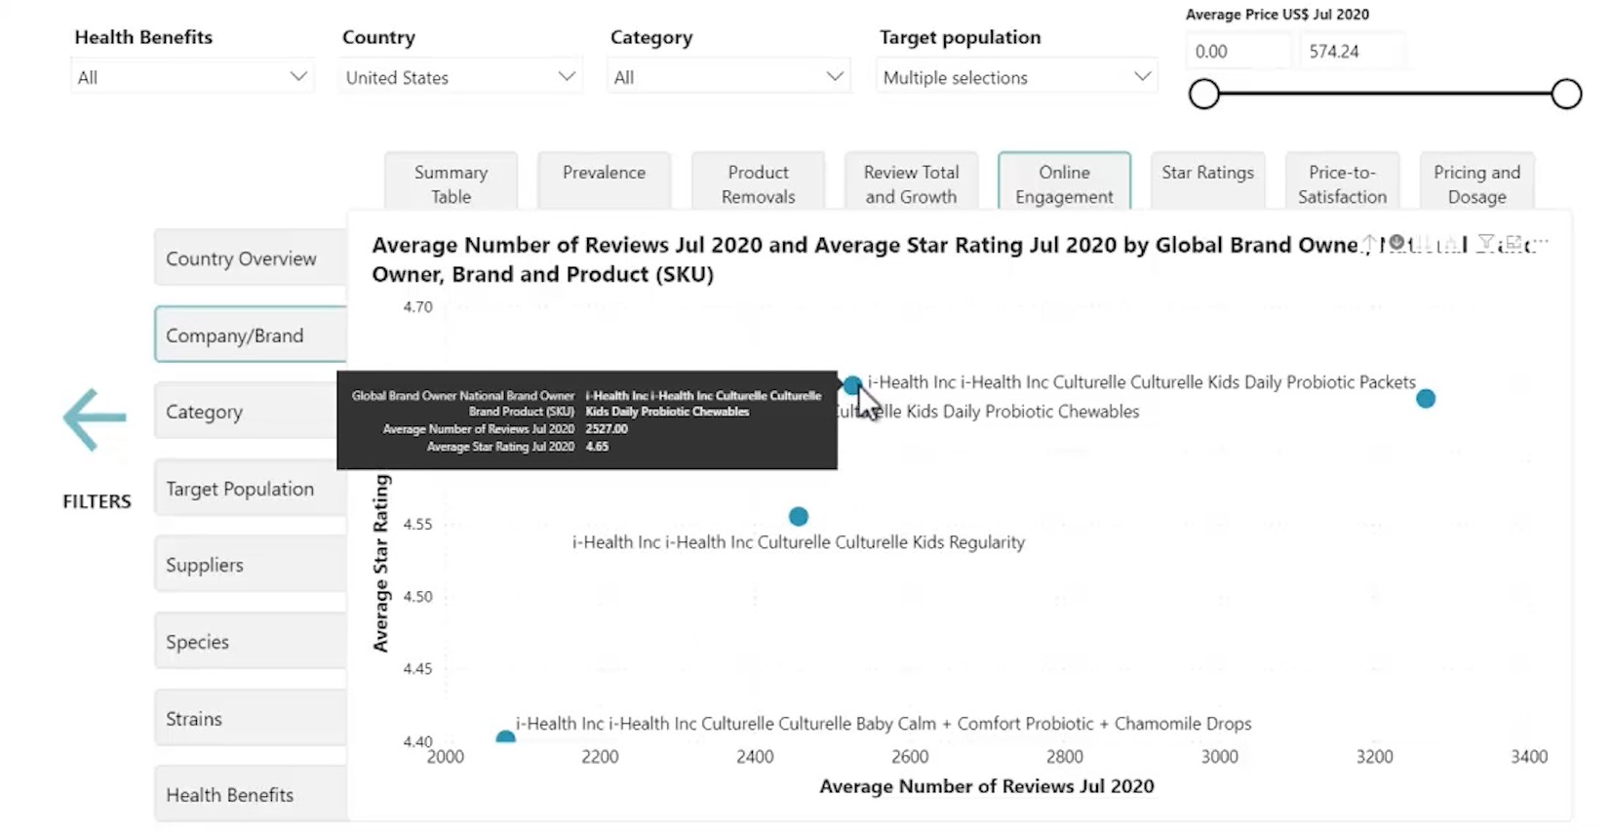Open the Price-to-Satisfaction tab
This screenshot has height=832, width=1612.
[x=1342, y=183]
